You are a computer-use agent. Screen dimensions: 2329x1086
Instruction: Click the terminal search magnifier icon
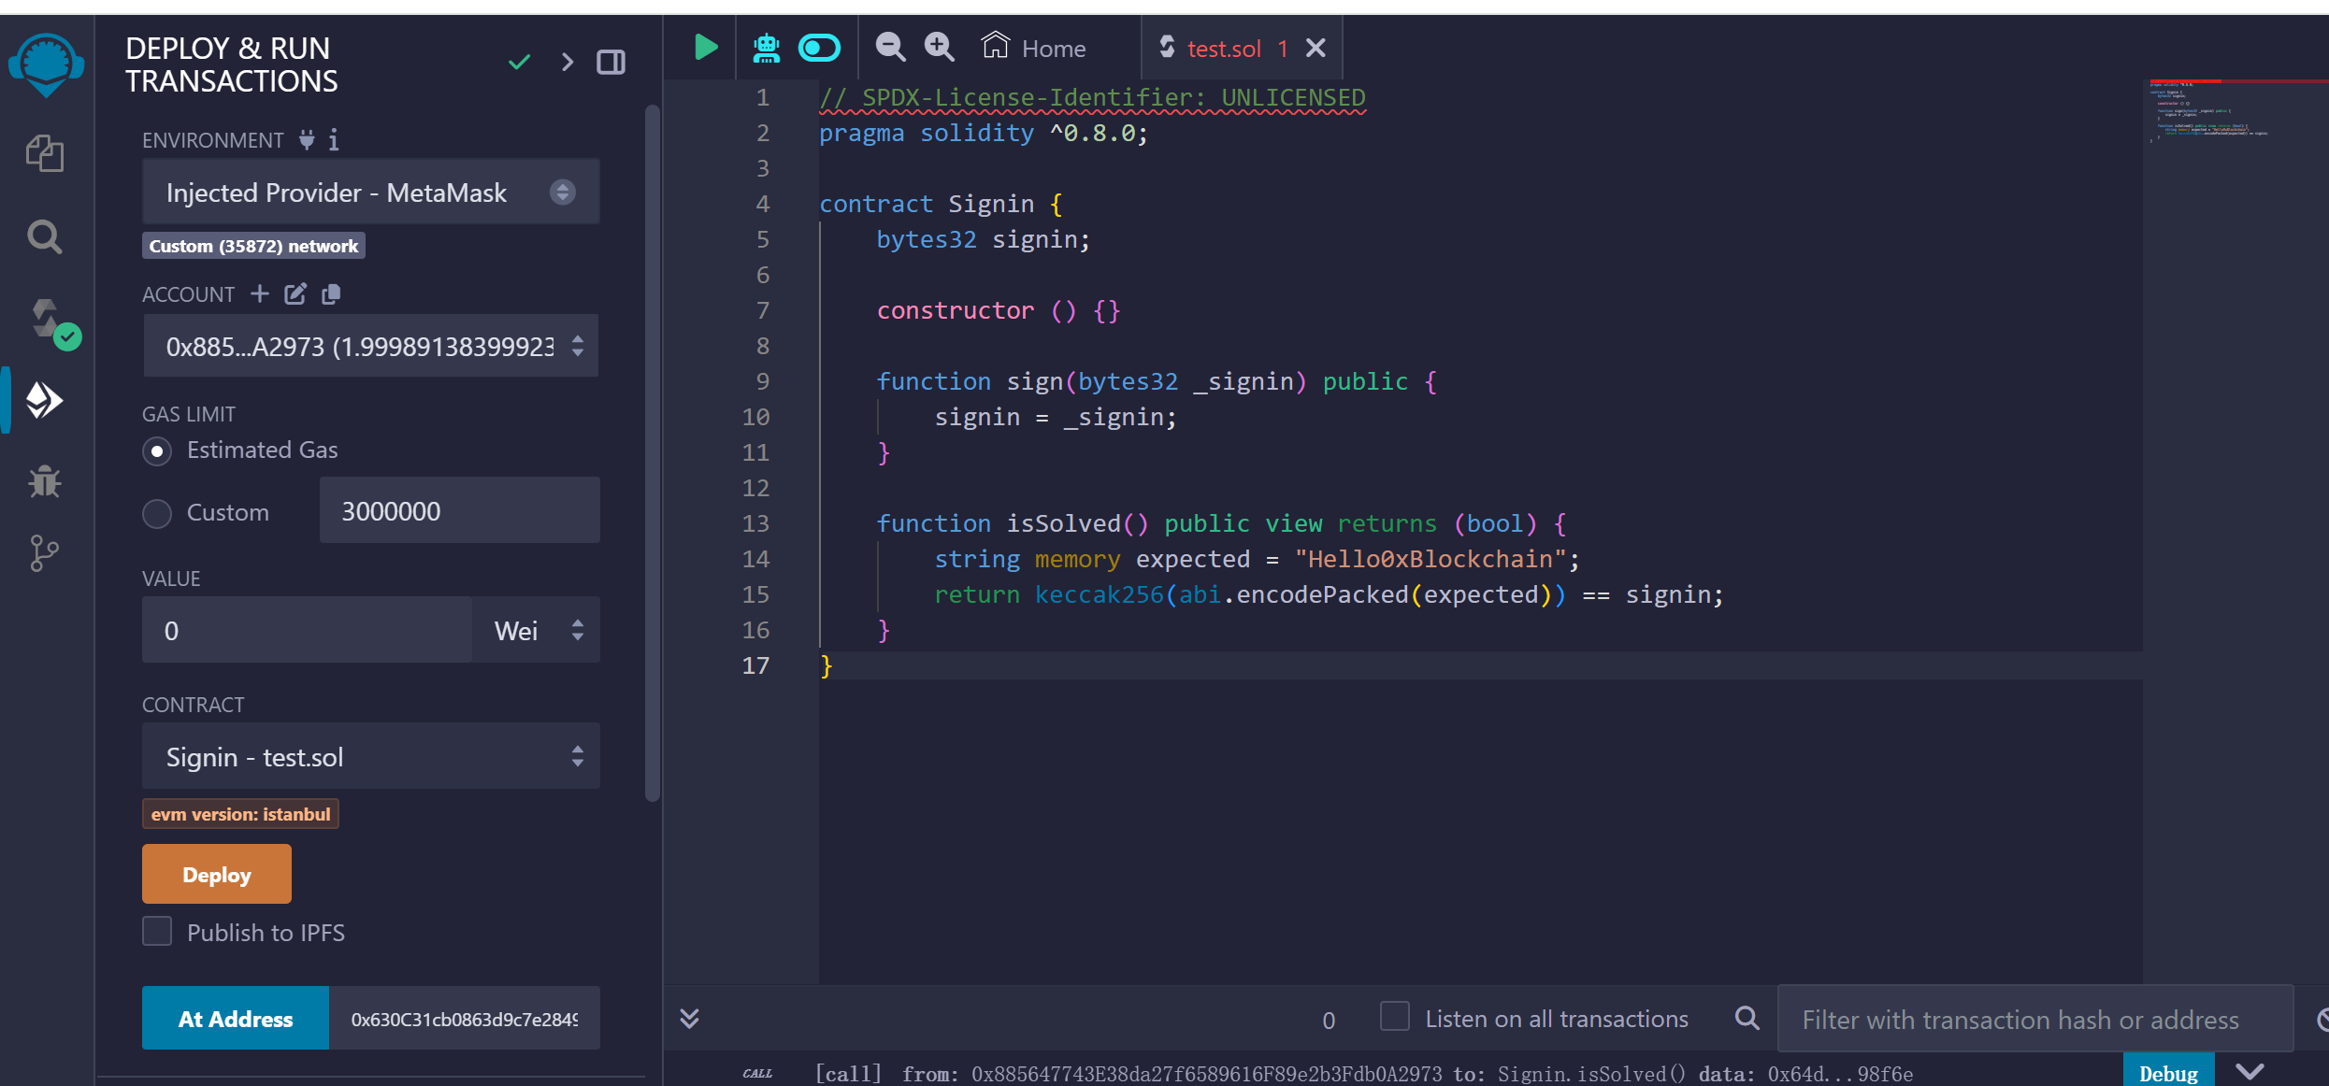[1747, 1018]
